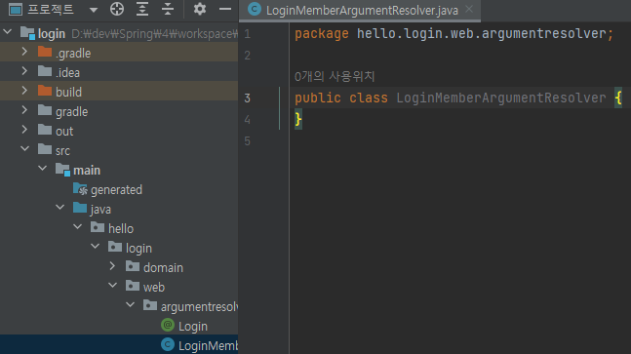Click the package keyword on line 1
Viewport: 631px width, 354px height.
[322, 34]
